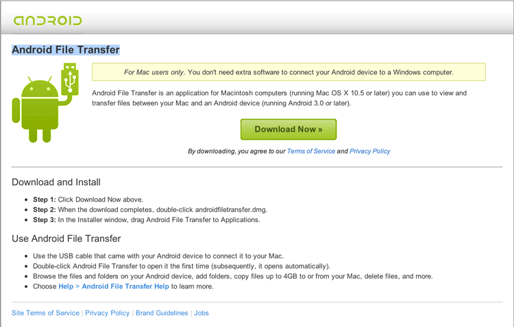Click the application description paragraph
The image size is (514, 327).
click(280, 98)
